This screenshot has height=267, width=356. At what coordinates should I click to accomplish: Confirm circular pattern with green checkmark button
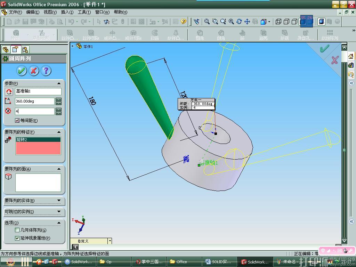[22, 71]
